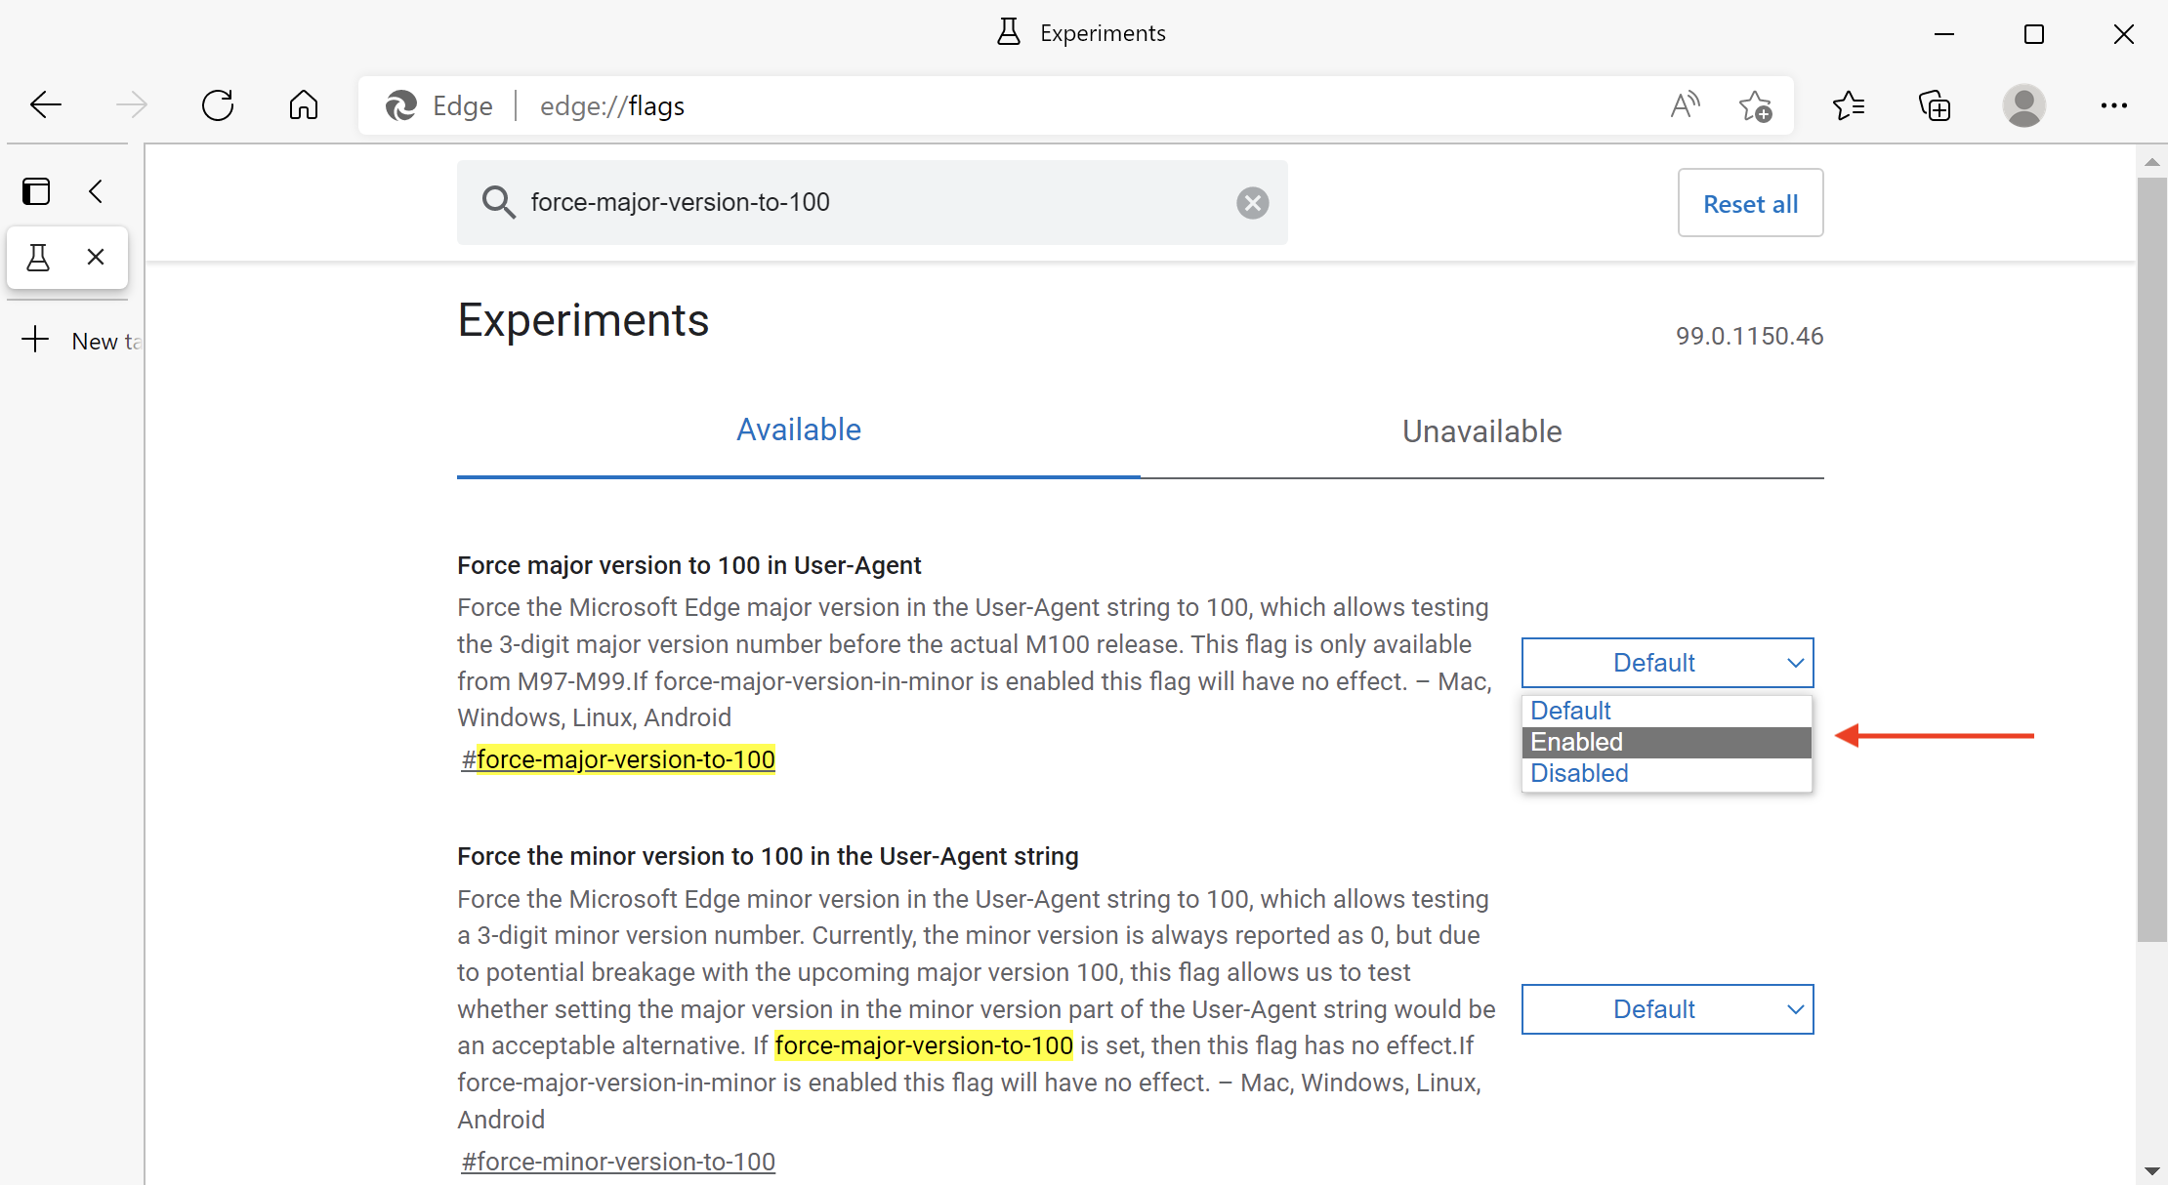Close the Experiments vertical tab
This screenshot has width=2168, height=1185.
96,258
